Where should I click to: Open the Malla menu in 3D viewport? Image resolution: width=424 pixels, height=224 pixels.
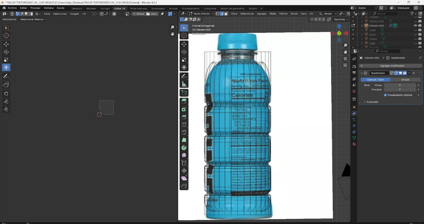[x=273, y=14]
